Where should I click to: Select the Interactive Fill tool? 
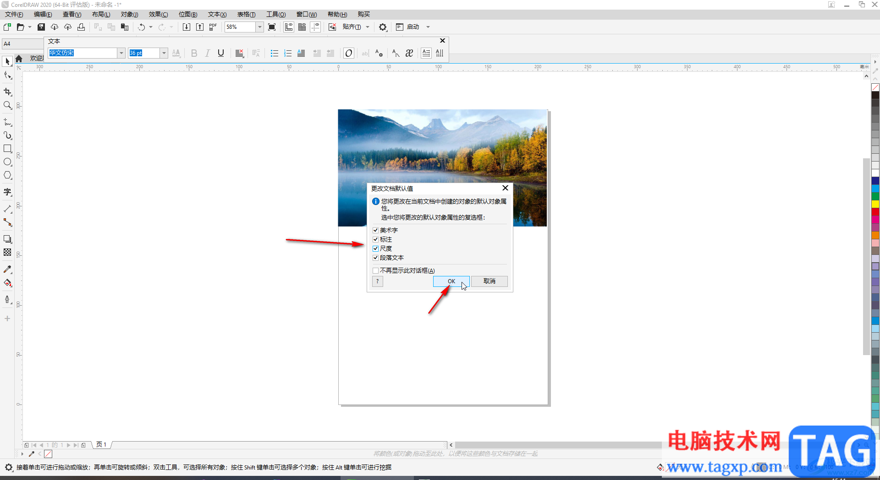[7, 283]
